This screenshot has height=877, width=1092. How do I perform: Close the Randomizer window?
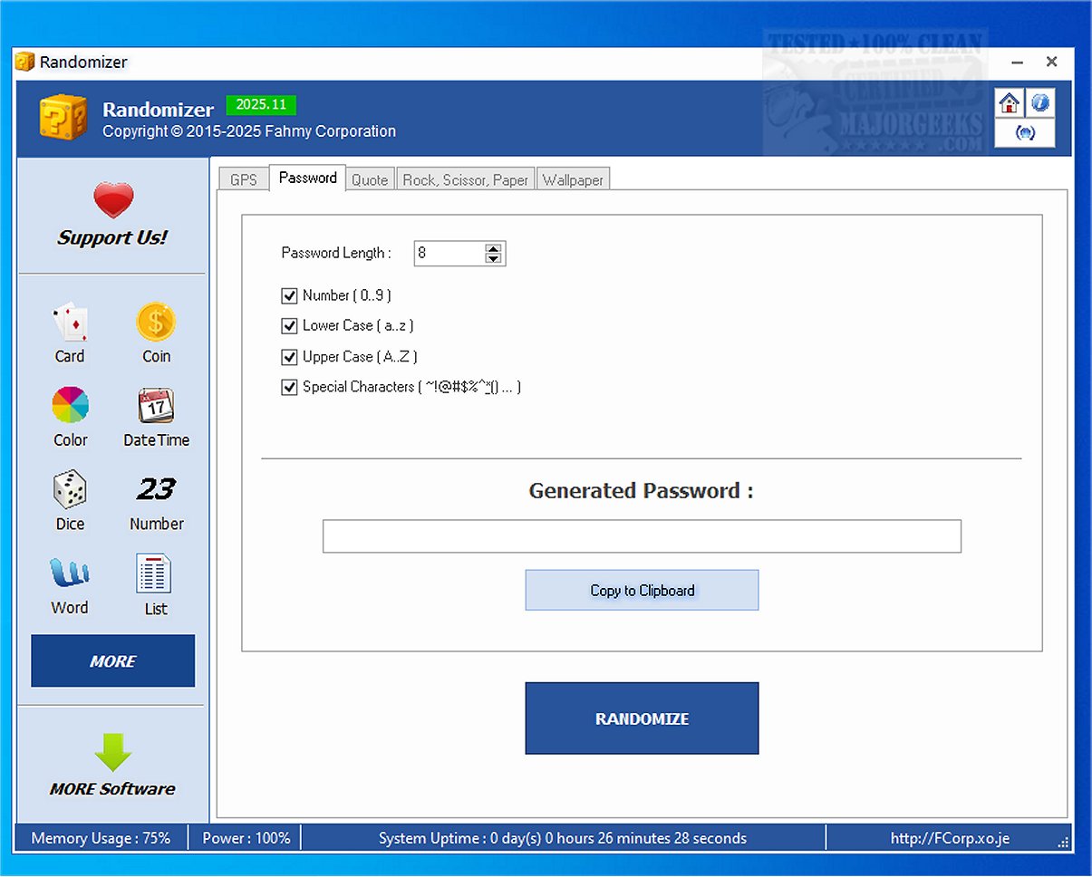1051,62
